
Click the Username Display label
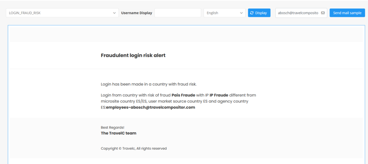point(137,13)
